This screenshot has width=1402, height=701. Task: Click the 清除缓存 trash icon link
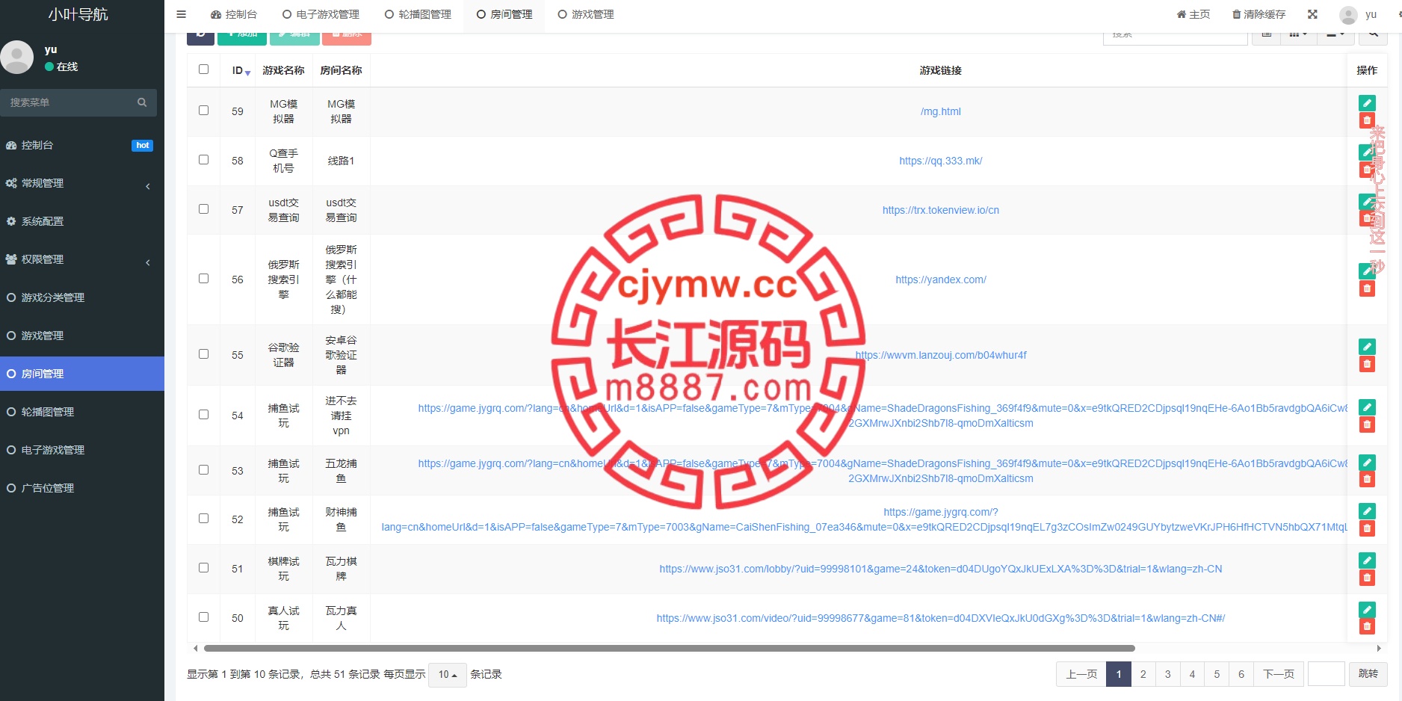pos(1259,14)
